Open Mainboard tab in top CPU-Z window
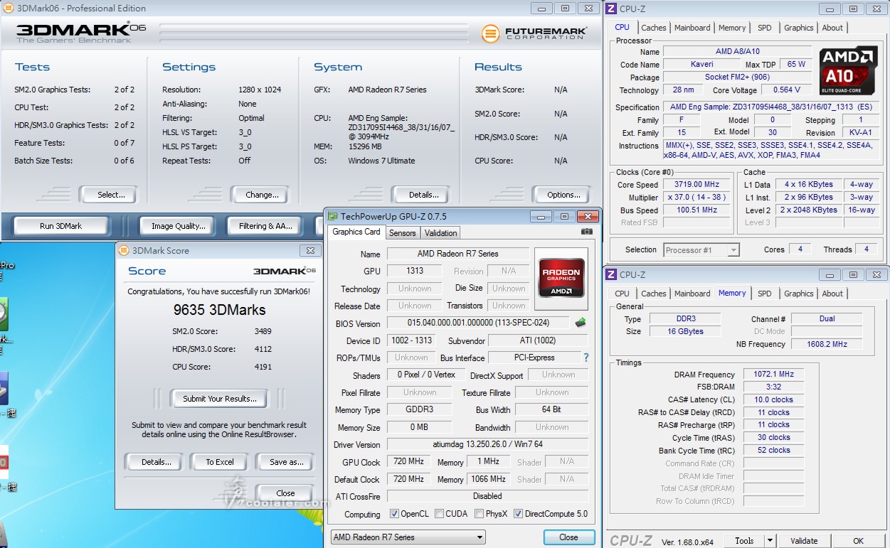This screenshot has height=548, width=890. [692, 28]
